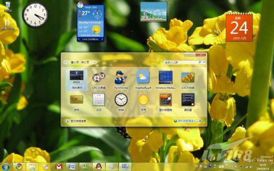Image resolution: width=274 pixels, height=171 pixels.
Task: Expand the show details chevron
Action: (x=67, y=121)
